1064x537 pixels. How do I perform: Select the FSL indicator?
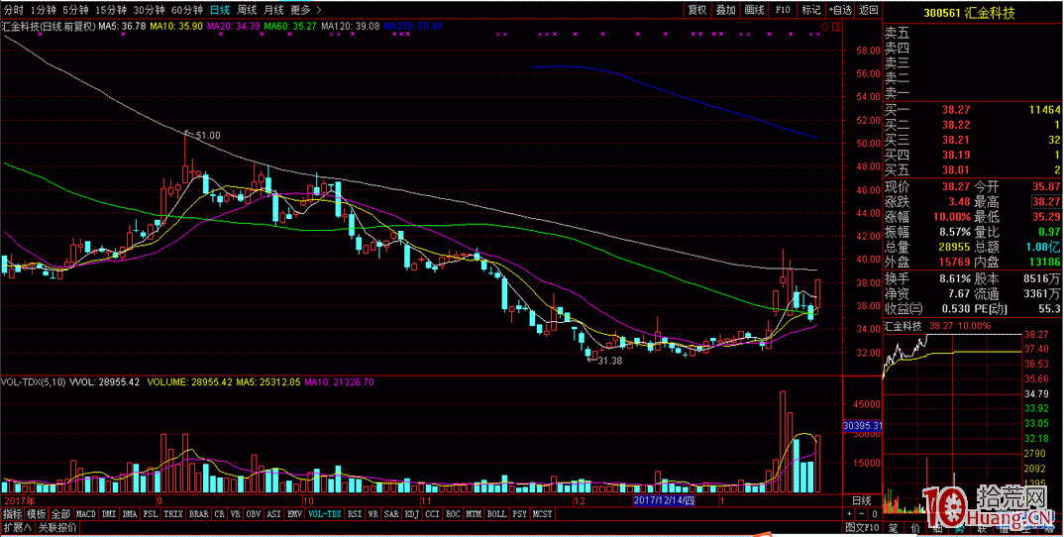(x=152, y=514)
